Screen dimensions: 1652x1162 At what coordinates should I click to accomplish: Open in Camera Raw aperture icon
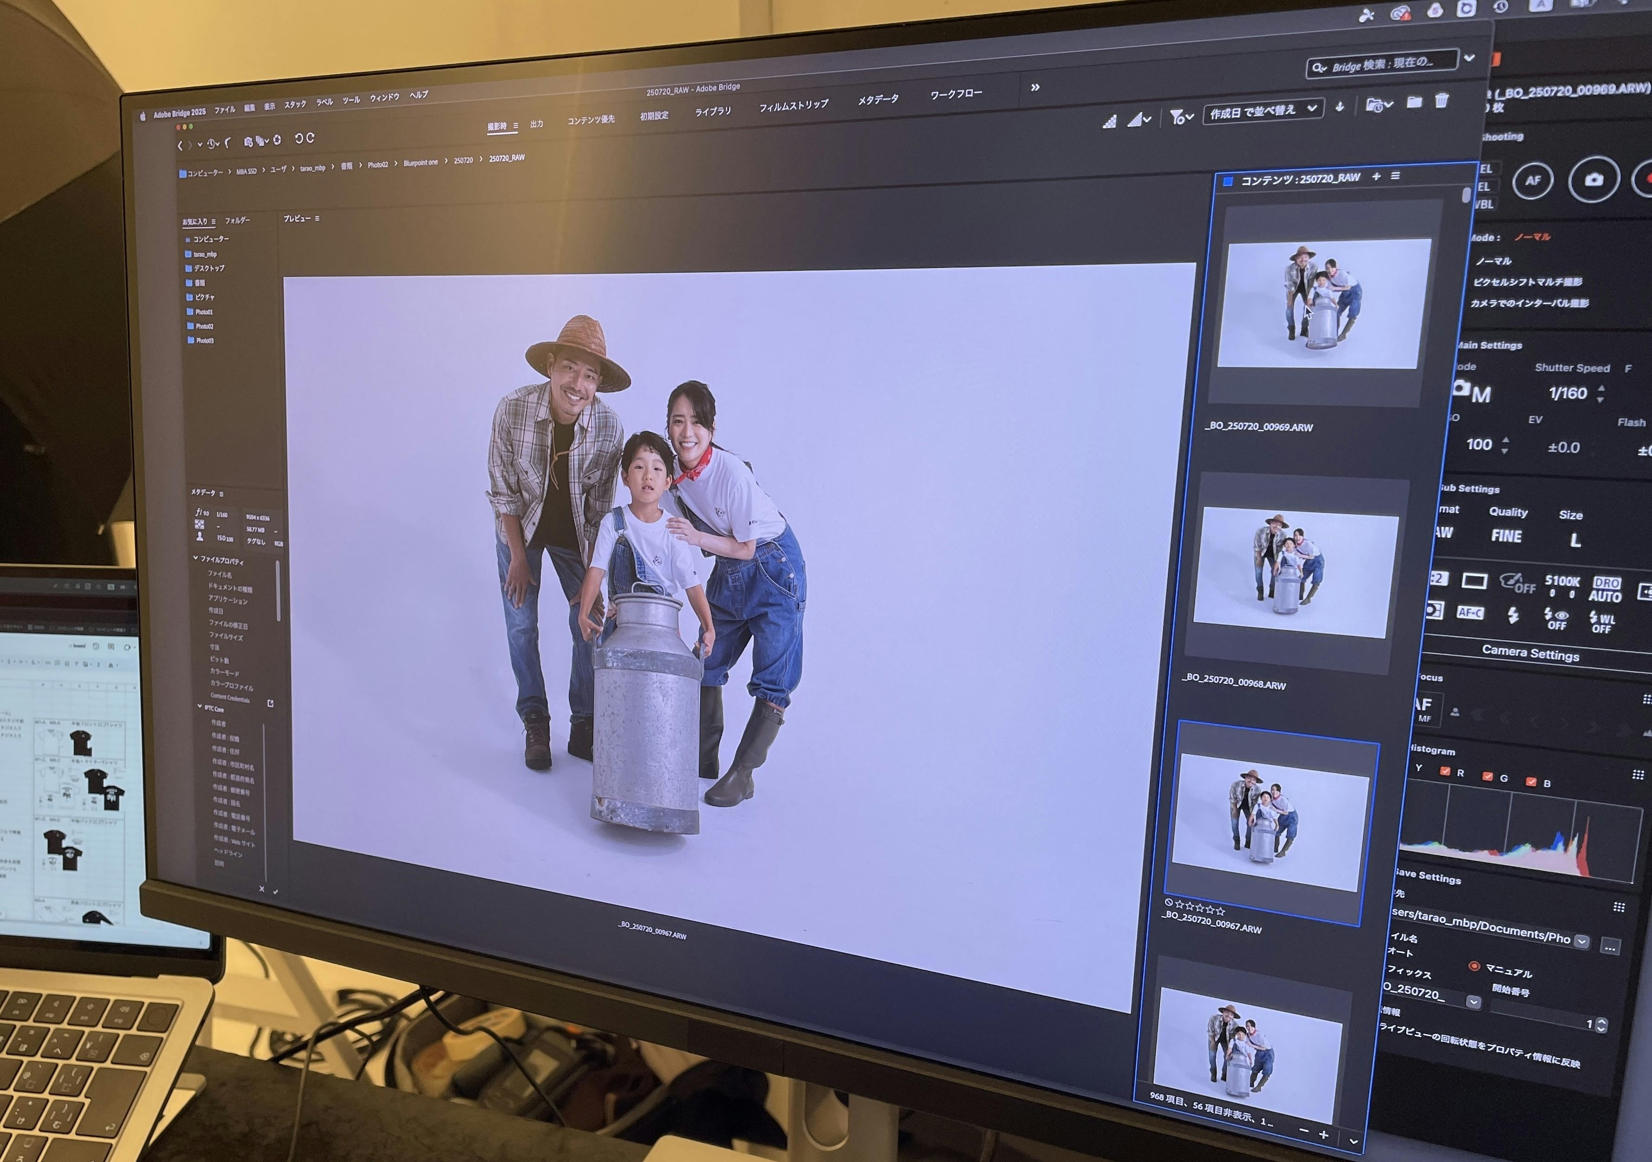[x=277, y=140]
